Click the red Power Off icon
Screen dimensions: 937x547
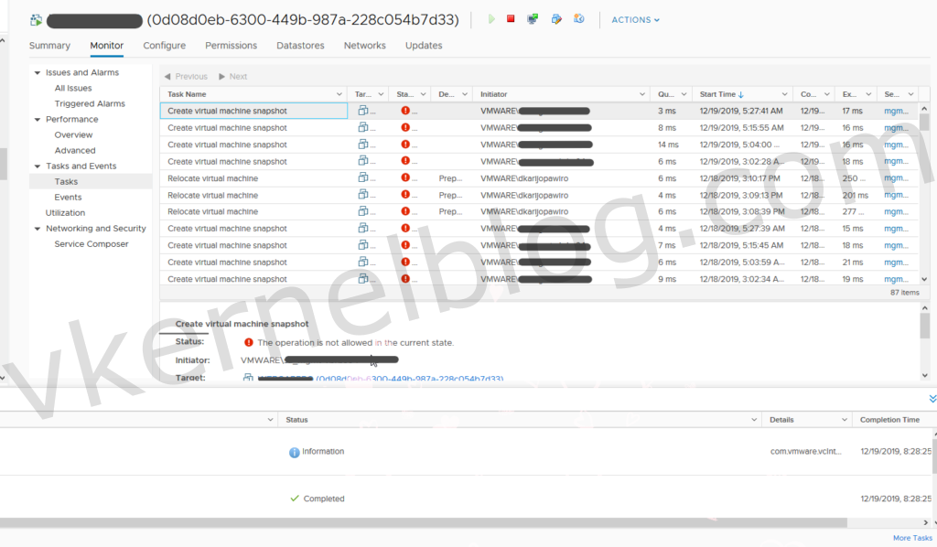pyautogui.click(x=511, y=19)
